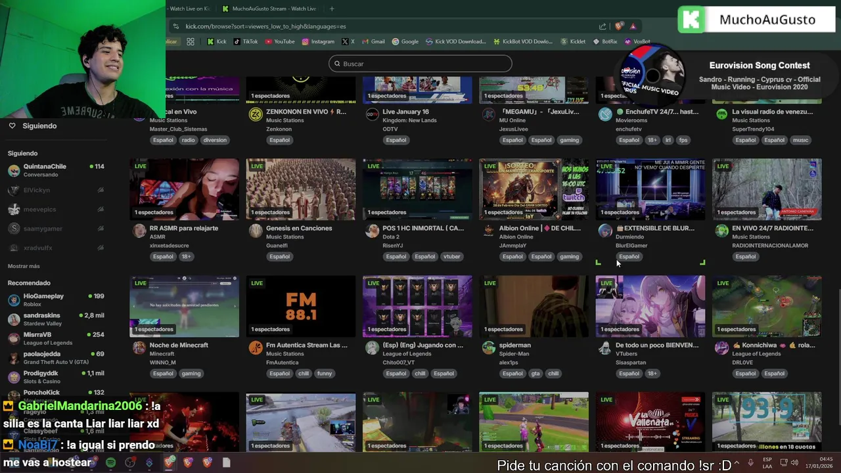Open QuintanaChile in Siguiendo list
This screenshot has width=841, height=473.
click(x=56, y=170)
